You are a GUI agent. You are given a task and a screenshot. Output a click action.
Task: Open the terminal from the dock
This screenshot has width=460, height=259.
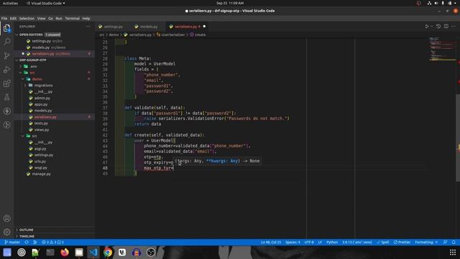click(x=50, y=253)
